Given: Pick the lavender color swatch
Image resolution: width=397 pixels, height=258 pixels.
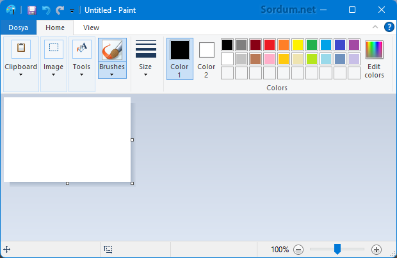Looking at the screenshot, I should click(x=354, y=59).
